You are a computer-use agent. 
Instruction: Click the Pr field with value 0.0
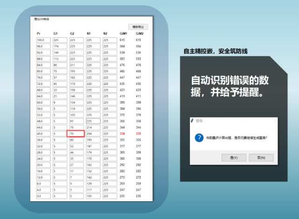(43, 196)
